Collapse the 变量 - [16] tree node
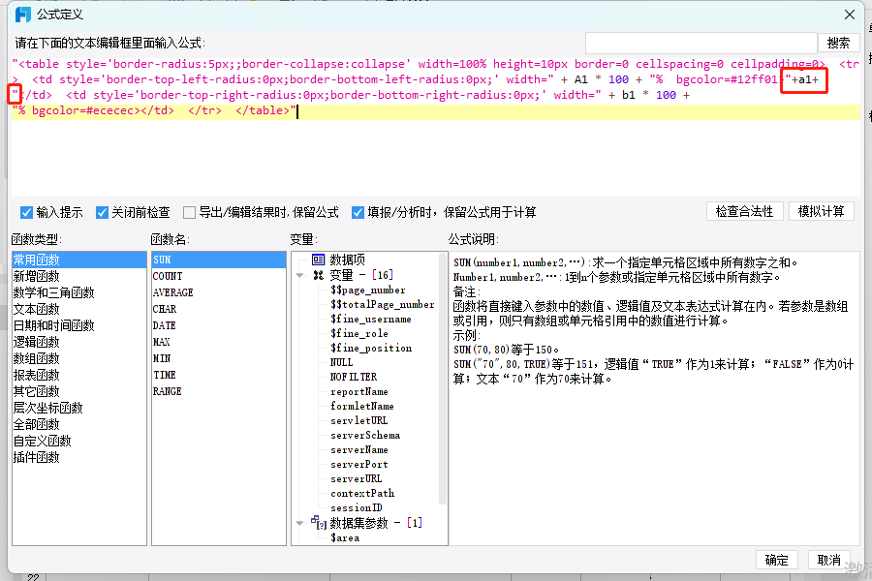Image resolution: width=872 pixels, height=581 pixels. click(299, 275)
